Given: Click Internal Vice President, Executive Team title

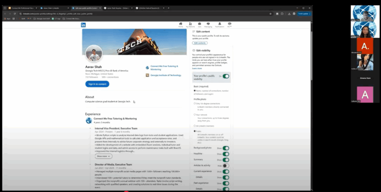Looking at the screenshot, I should tap(116, 128).
